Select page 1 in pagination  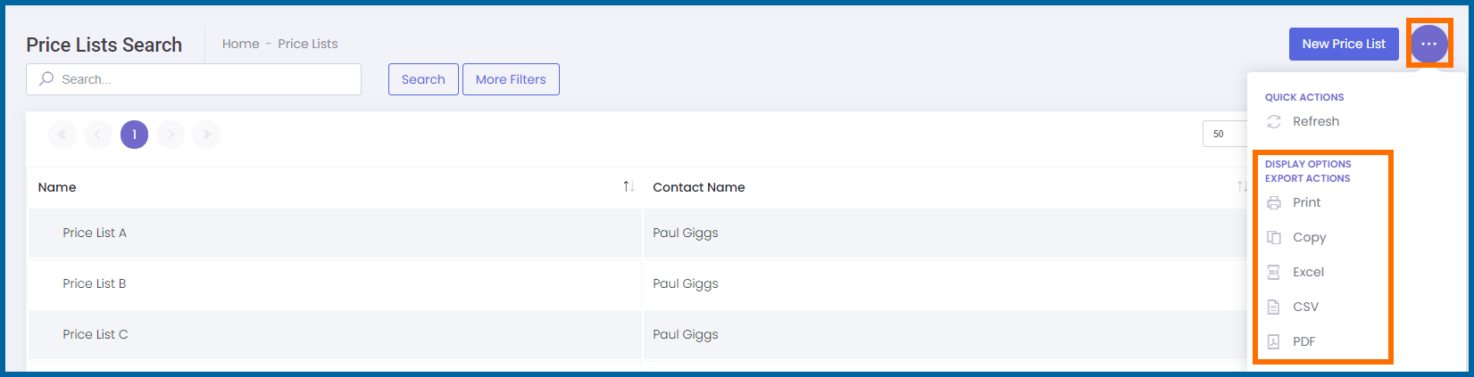[x=134, y=135]
